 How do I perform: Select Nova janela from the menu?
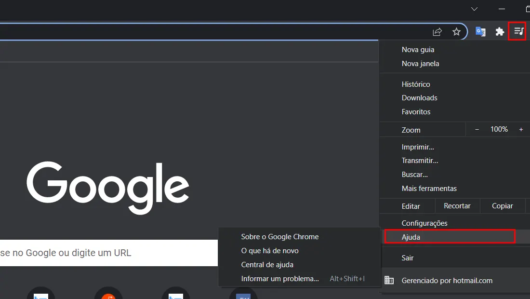[x=455, y=64]
